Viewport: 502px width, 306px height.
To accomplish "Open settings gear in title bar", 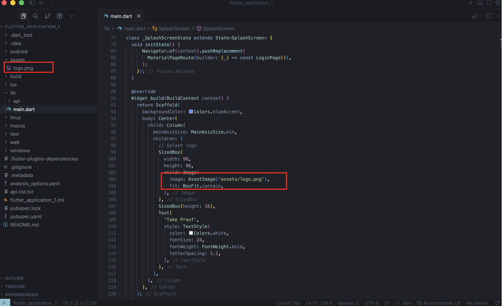I will (x=498, y=3).
